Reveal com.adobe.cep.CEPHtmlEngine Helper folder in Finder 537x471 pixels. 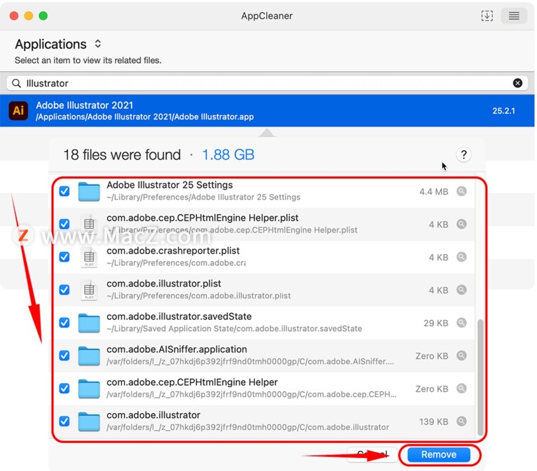(462, 388)
